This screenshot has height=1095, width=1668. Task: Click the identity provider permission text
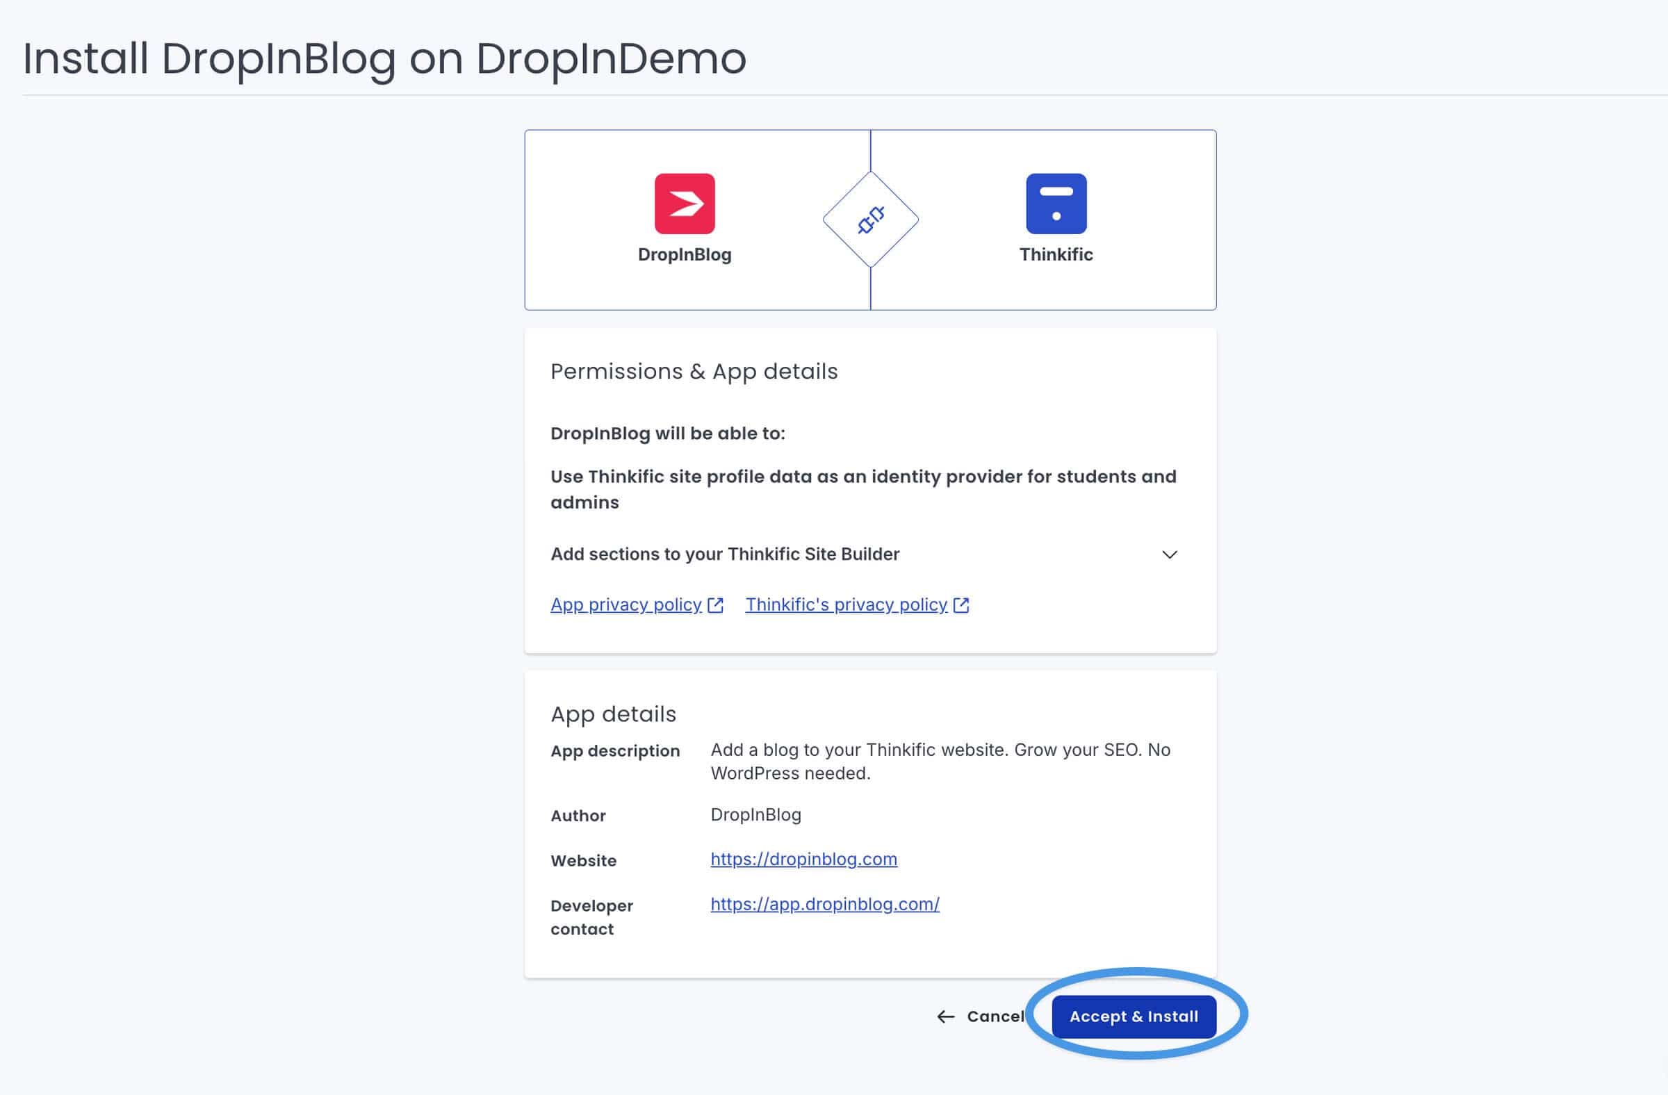pyautogui.click(x=863, y=489)
